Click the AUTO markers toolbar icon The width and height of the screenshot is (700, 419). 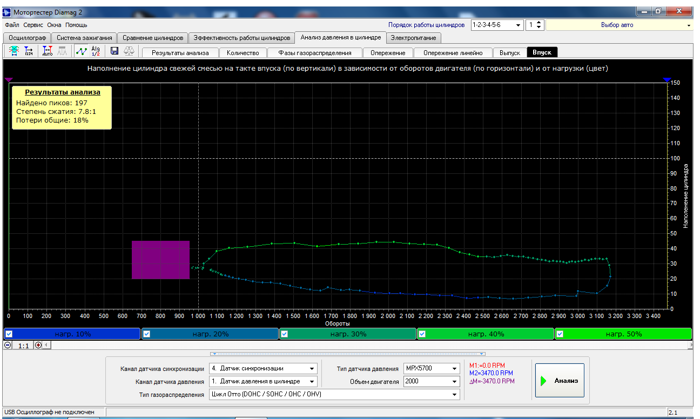pos(48,51)
